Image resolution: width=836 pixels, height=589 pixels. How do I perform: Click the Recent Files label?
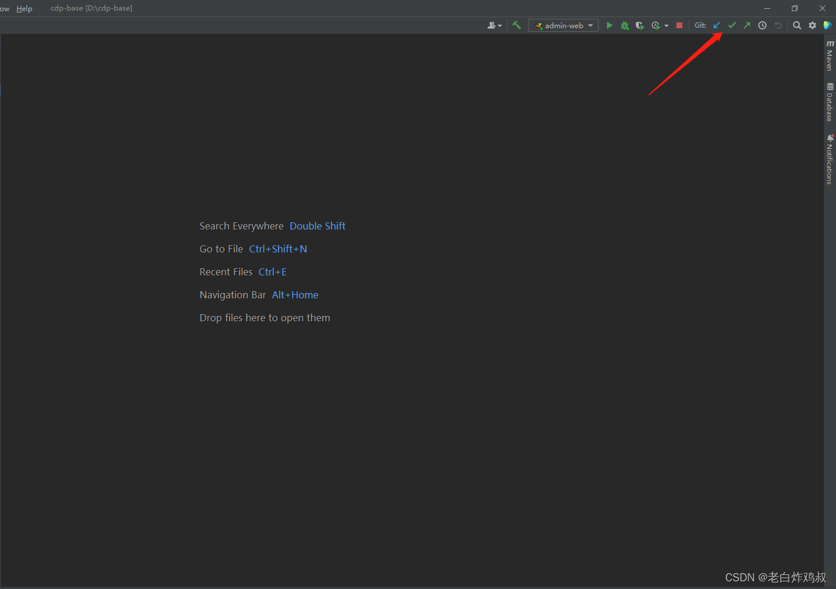226,272
